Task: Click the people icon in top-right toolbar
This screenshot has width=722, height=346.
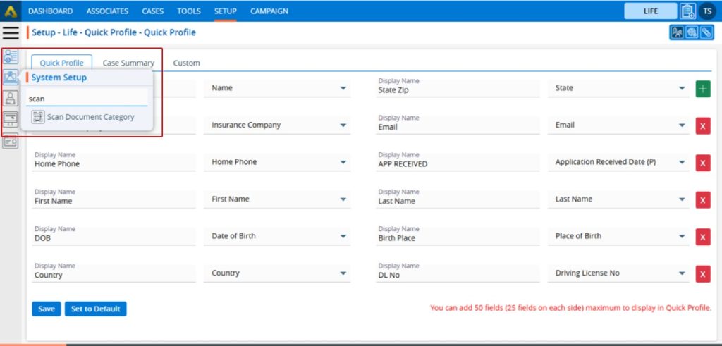Action: pos(678,32)
